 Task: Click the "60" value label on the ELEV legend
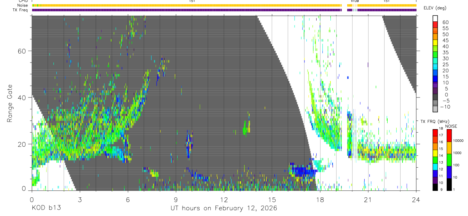coord(446,22)
